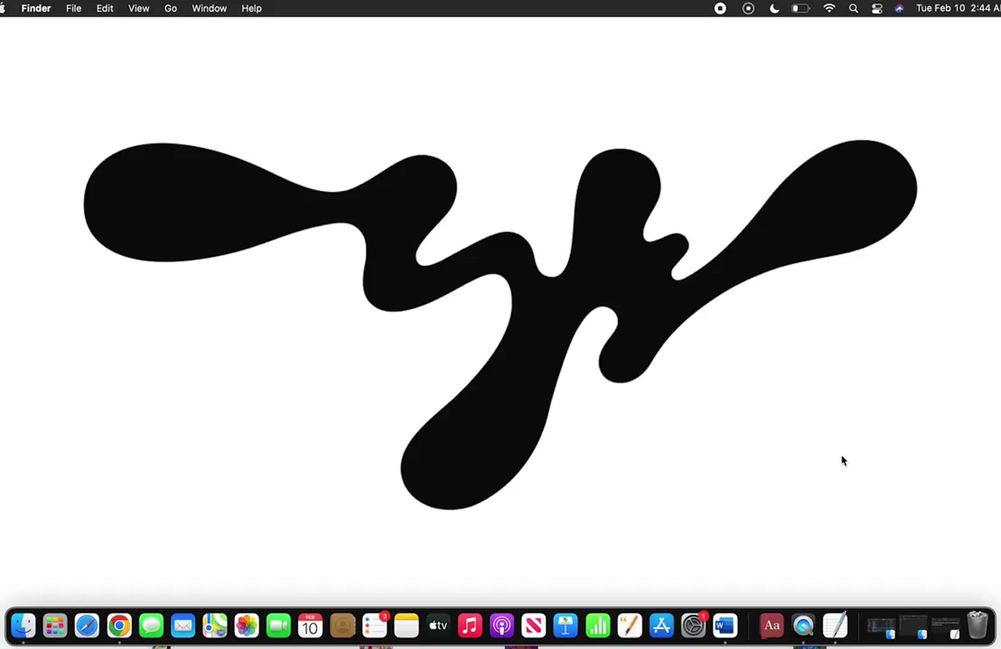The height and width of the screenshot is (649, 1001).
Task: Toggle Do Not Disturb moon icon
Action: (x=775, y=8)
